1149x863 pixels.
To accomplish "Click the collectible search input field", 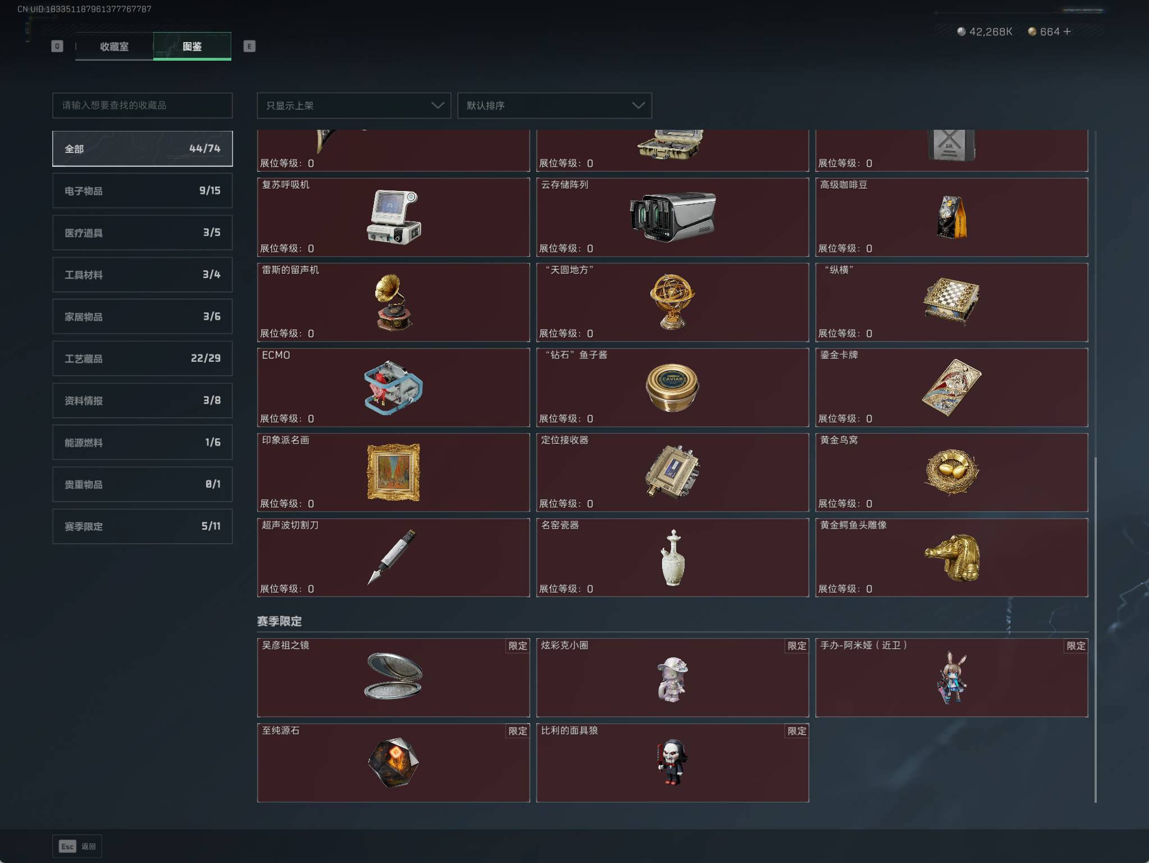I will [142, 106].
